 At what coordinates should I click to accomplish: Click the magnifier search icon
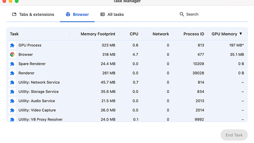tap(182, 14)
